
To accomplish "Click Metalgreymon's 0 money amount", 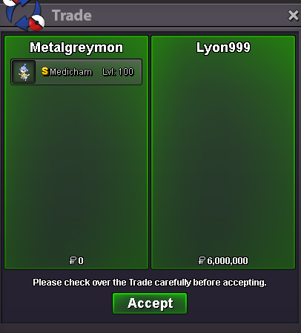I will pyautogui.click(x=81, y=261).
